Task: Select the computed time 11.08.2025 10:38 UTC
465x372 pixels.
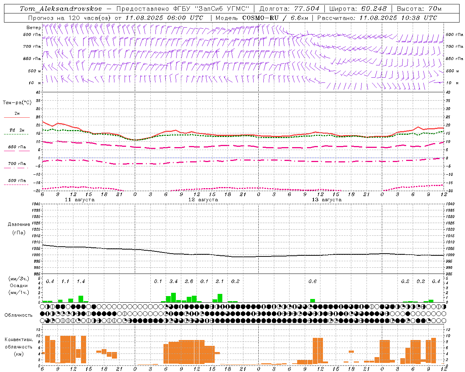Action: click(x=398, y=18)
